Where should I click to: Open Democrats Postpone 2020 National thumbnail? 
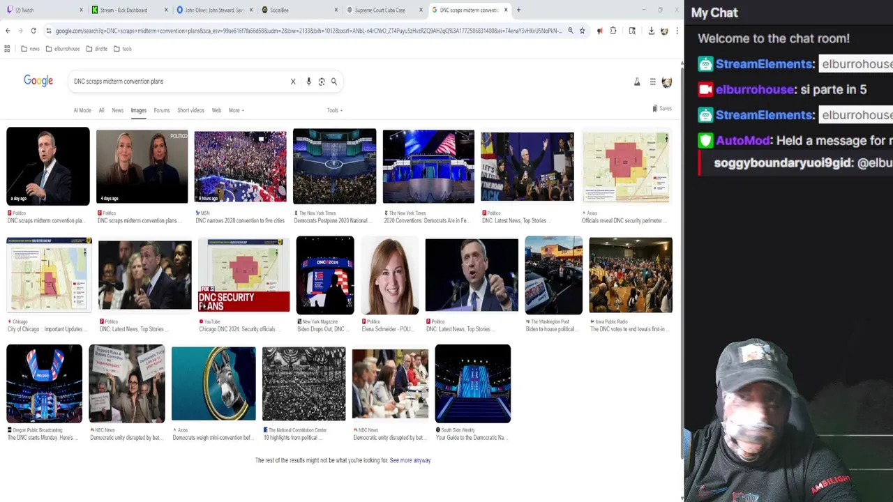click(x=334, y=166)
